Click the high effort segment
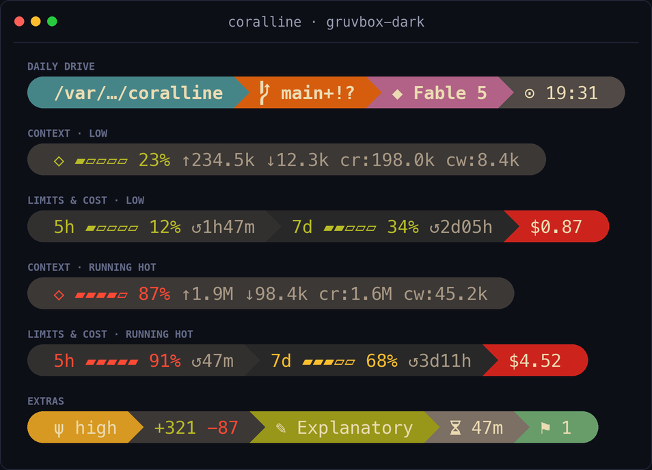652x470 pixels. (85, 427)
